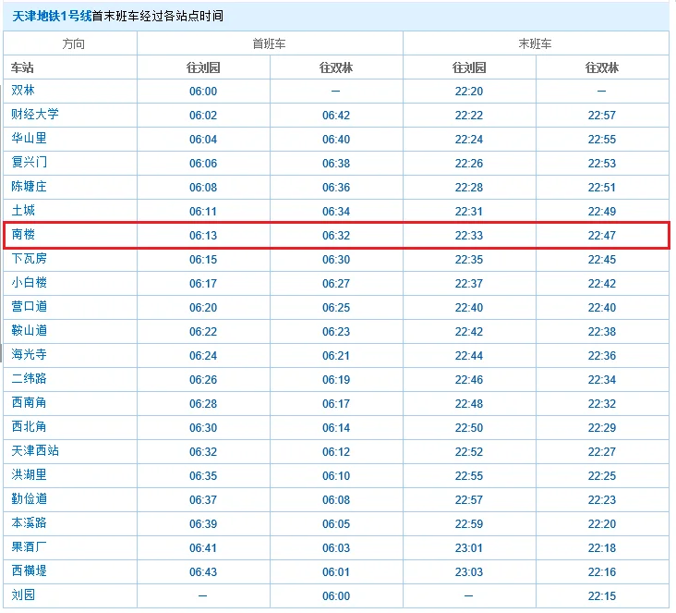Image resolution: width=676 pixels, height=613 pixels.
Task: Click 06:28 time in 西南角 row
Action: (x=203, y=404)
